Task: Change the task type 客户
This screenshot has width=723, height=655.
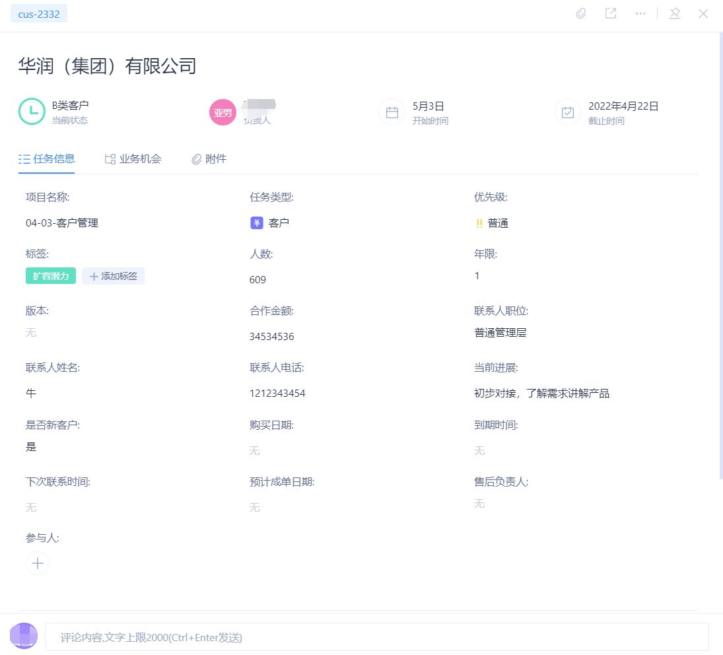Action: [x=279, y=223]
